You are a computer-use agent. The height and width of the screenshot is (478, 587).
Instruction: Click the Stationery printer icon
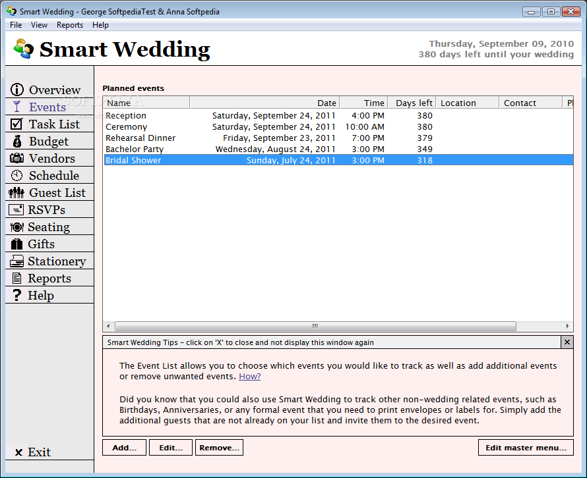pyautogui.click(x=16, y=261)
